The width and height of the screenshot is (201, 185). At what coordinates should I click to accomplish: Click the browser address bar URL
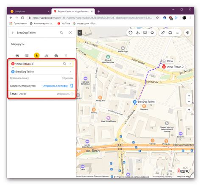pos(92,18)
